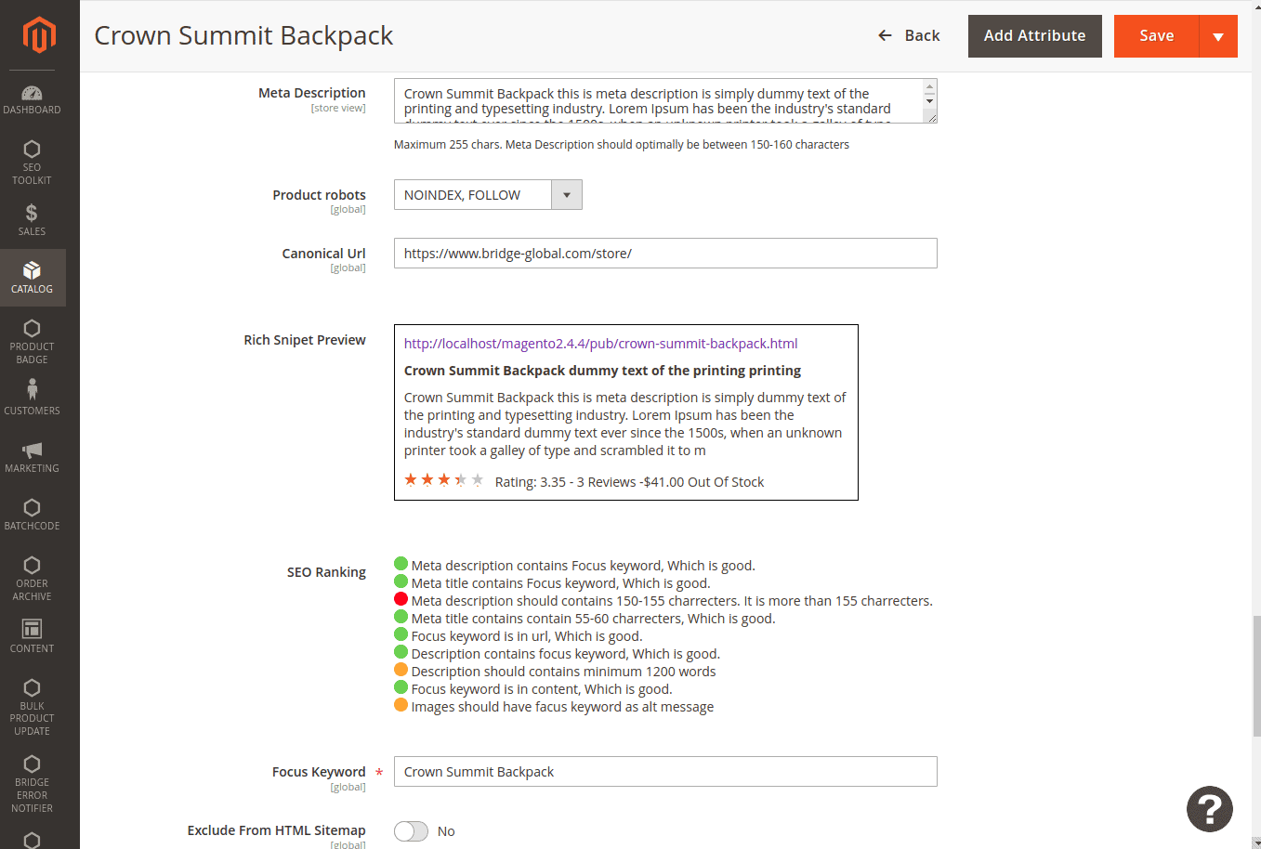Open the Product robots dropdown

pyautogui.click(x=566, y=194)
